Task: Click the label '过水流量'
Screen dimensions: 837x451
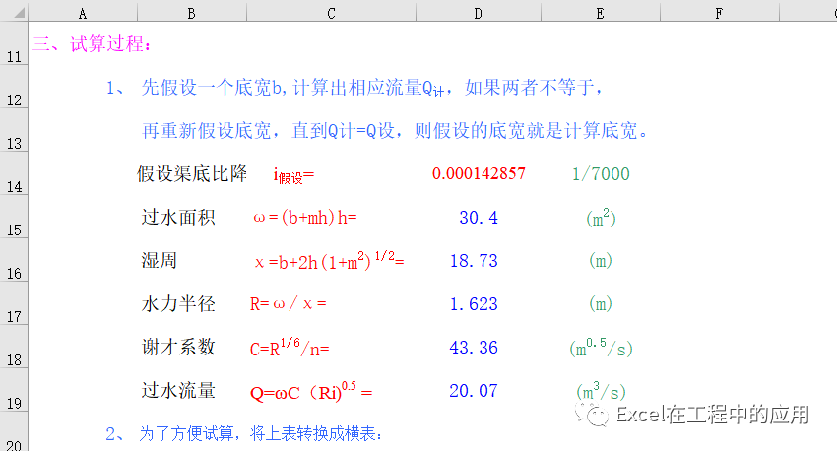Action: [x=178, y=390]
